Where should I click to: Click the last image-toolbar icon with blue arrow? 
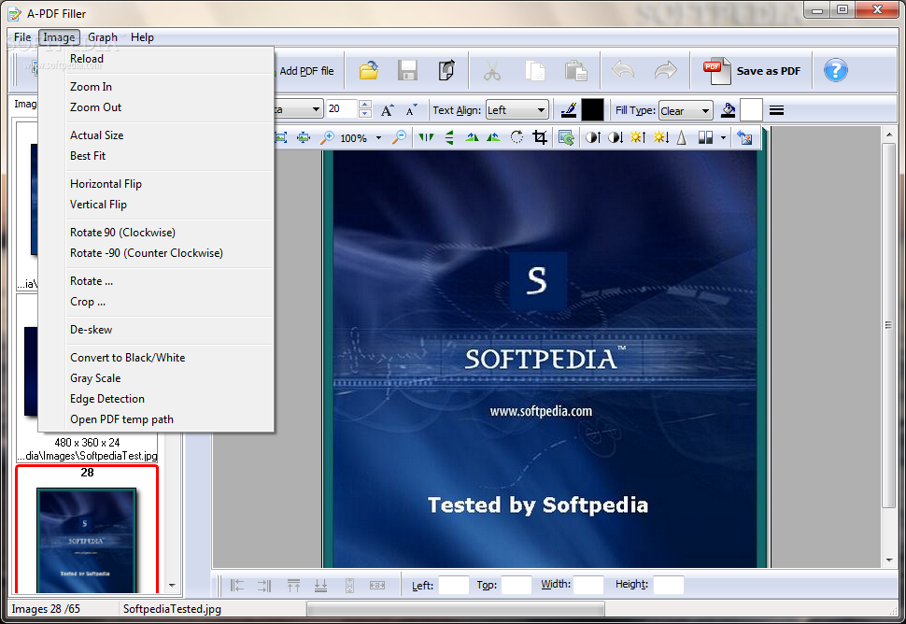tap(744, 137)
